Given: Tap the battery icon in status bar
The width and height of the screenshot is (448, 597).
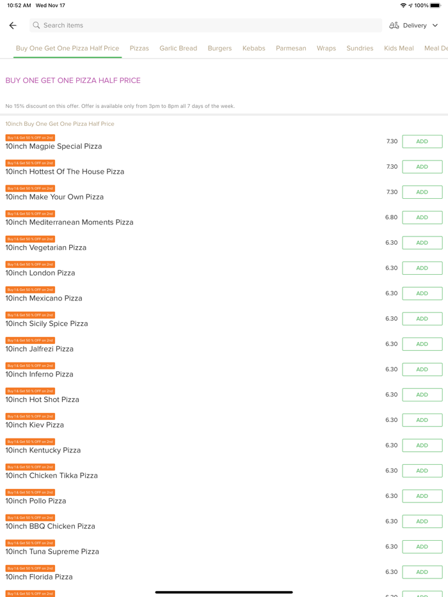Looking at the screenshot, I should pyautogui.click(x=436, y=6).
